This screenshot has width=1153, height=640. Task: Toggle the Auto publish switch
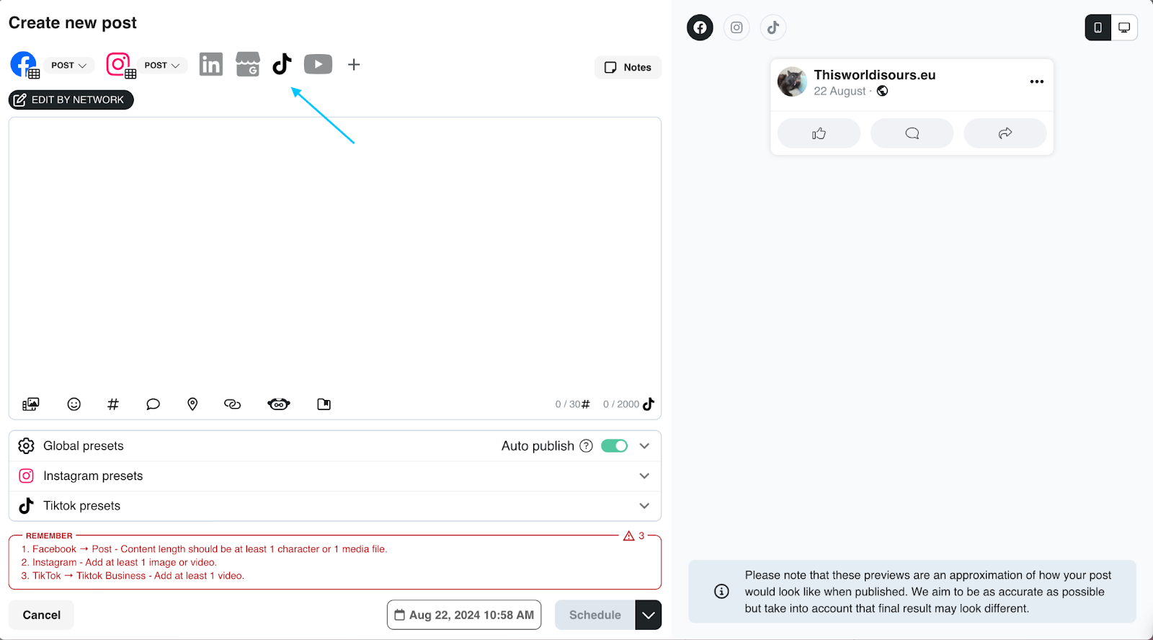(x=615, y=446)
